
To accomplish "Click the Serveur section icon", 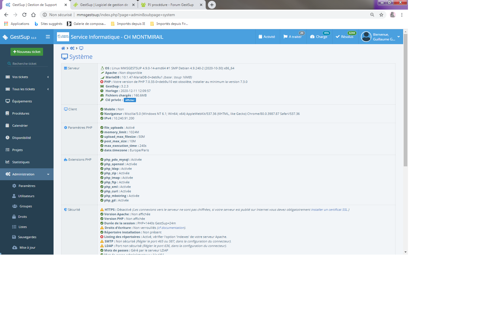I will pyautogui.click(x=66, y=68).
